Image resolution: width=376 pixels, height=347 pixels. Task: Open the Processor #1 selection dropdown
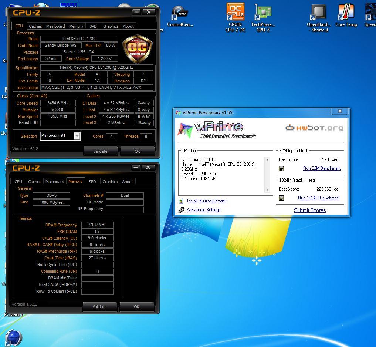coord(77,136)
